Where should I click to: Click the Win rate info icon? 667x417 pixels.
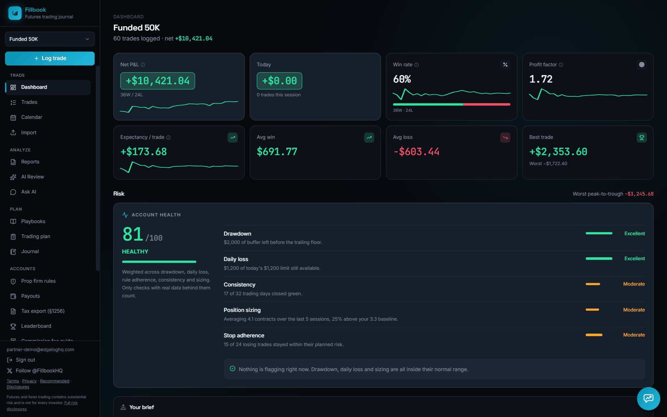coord(416,65)
